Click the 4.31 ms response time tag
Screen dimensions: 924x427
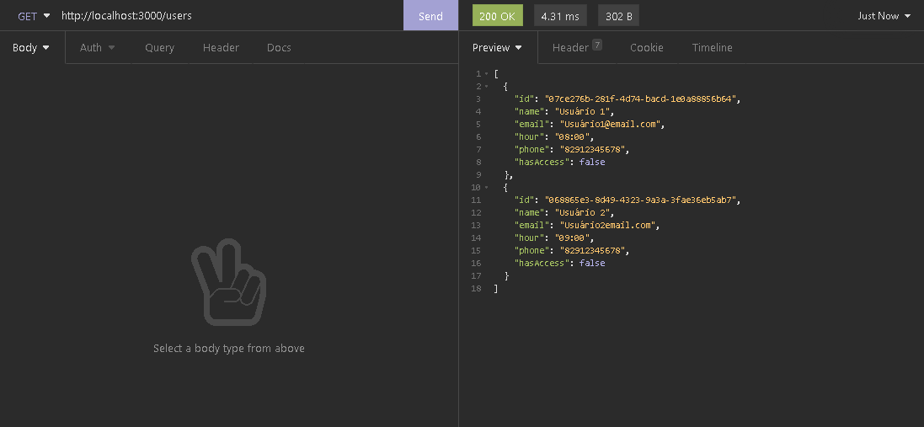[x=560, y=16]
